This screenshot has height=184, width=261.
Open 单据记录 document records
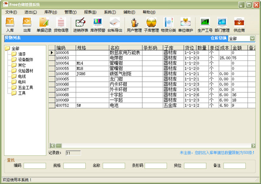click(x=44, y=25)
